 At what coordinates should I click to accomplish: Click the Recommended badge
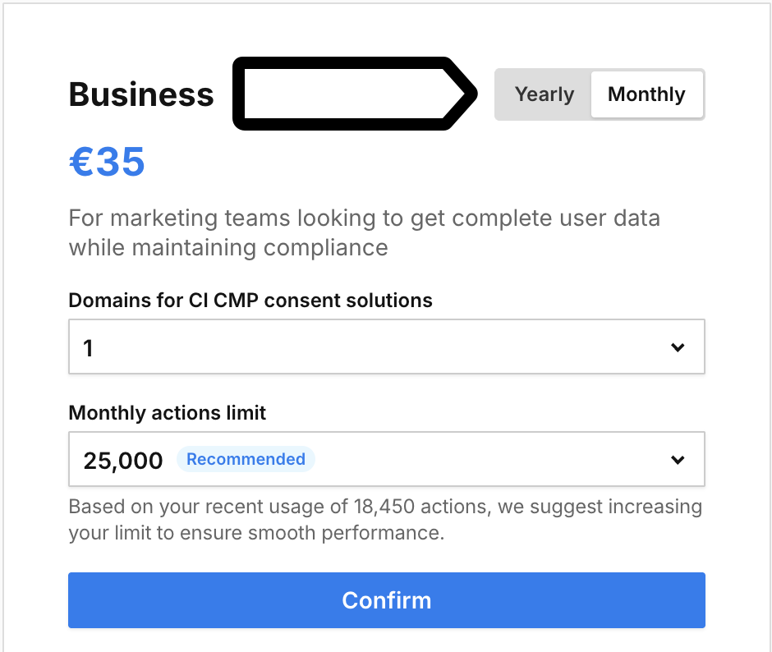pyautogui.click(x=246, y=460)
